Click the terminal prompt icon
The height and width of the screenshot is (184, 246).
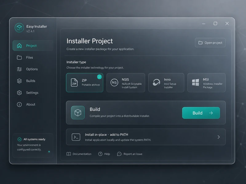coord(76,137)
